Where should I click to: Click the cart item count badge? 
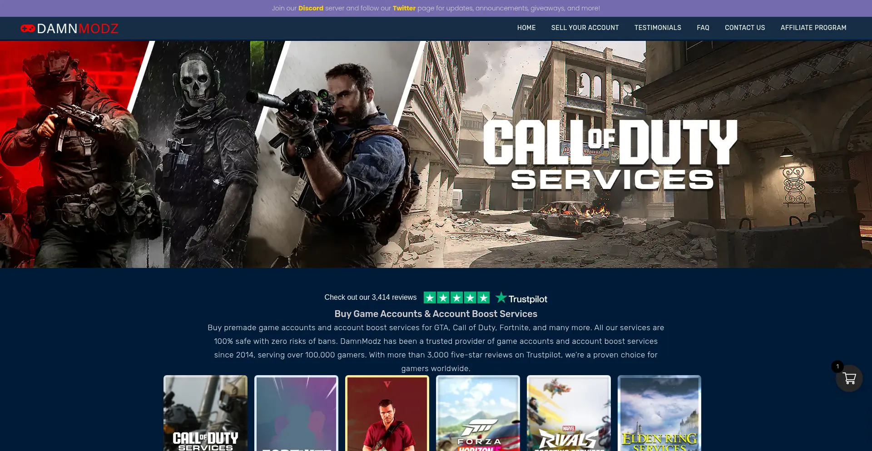pos(837,367)
